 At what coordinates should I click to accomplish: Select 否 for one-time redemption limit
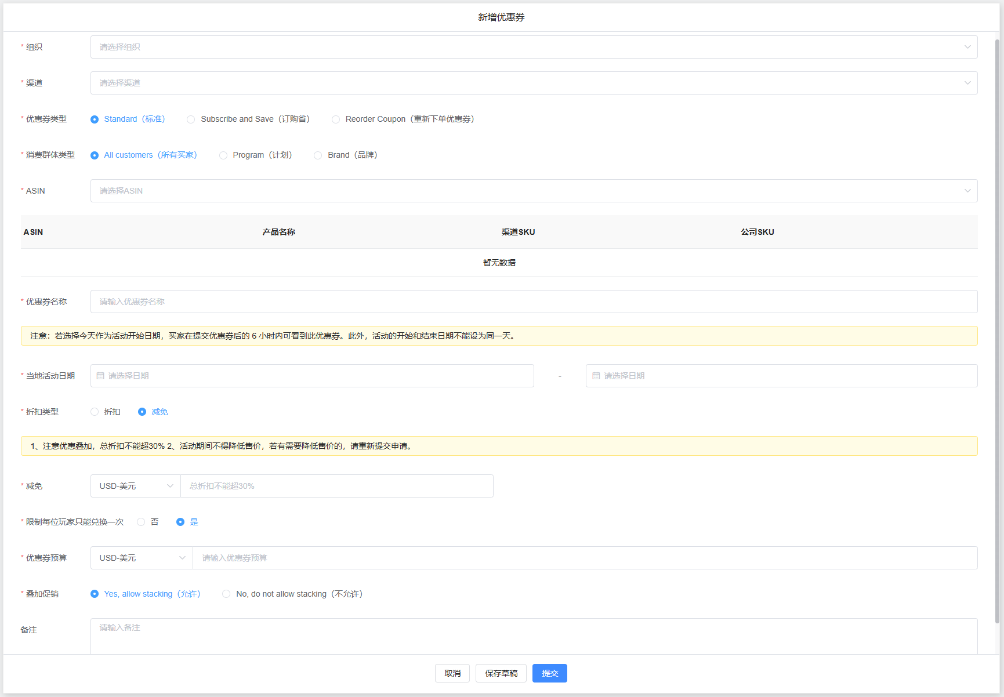[141, 522]
